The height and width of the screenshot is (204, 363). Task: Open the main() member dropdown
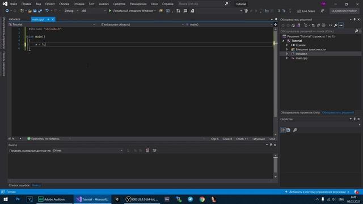click(x=229, y=24)
